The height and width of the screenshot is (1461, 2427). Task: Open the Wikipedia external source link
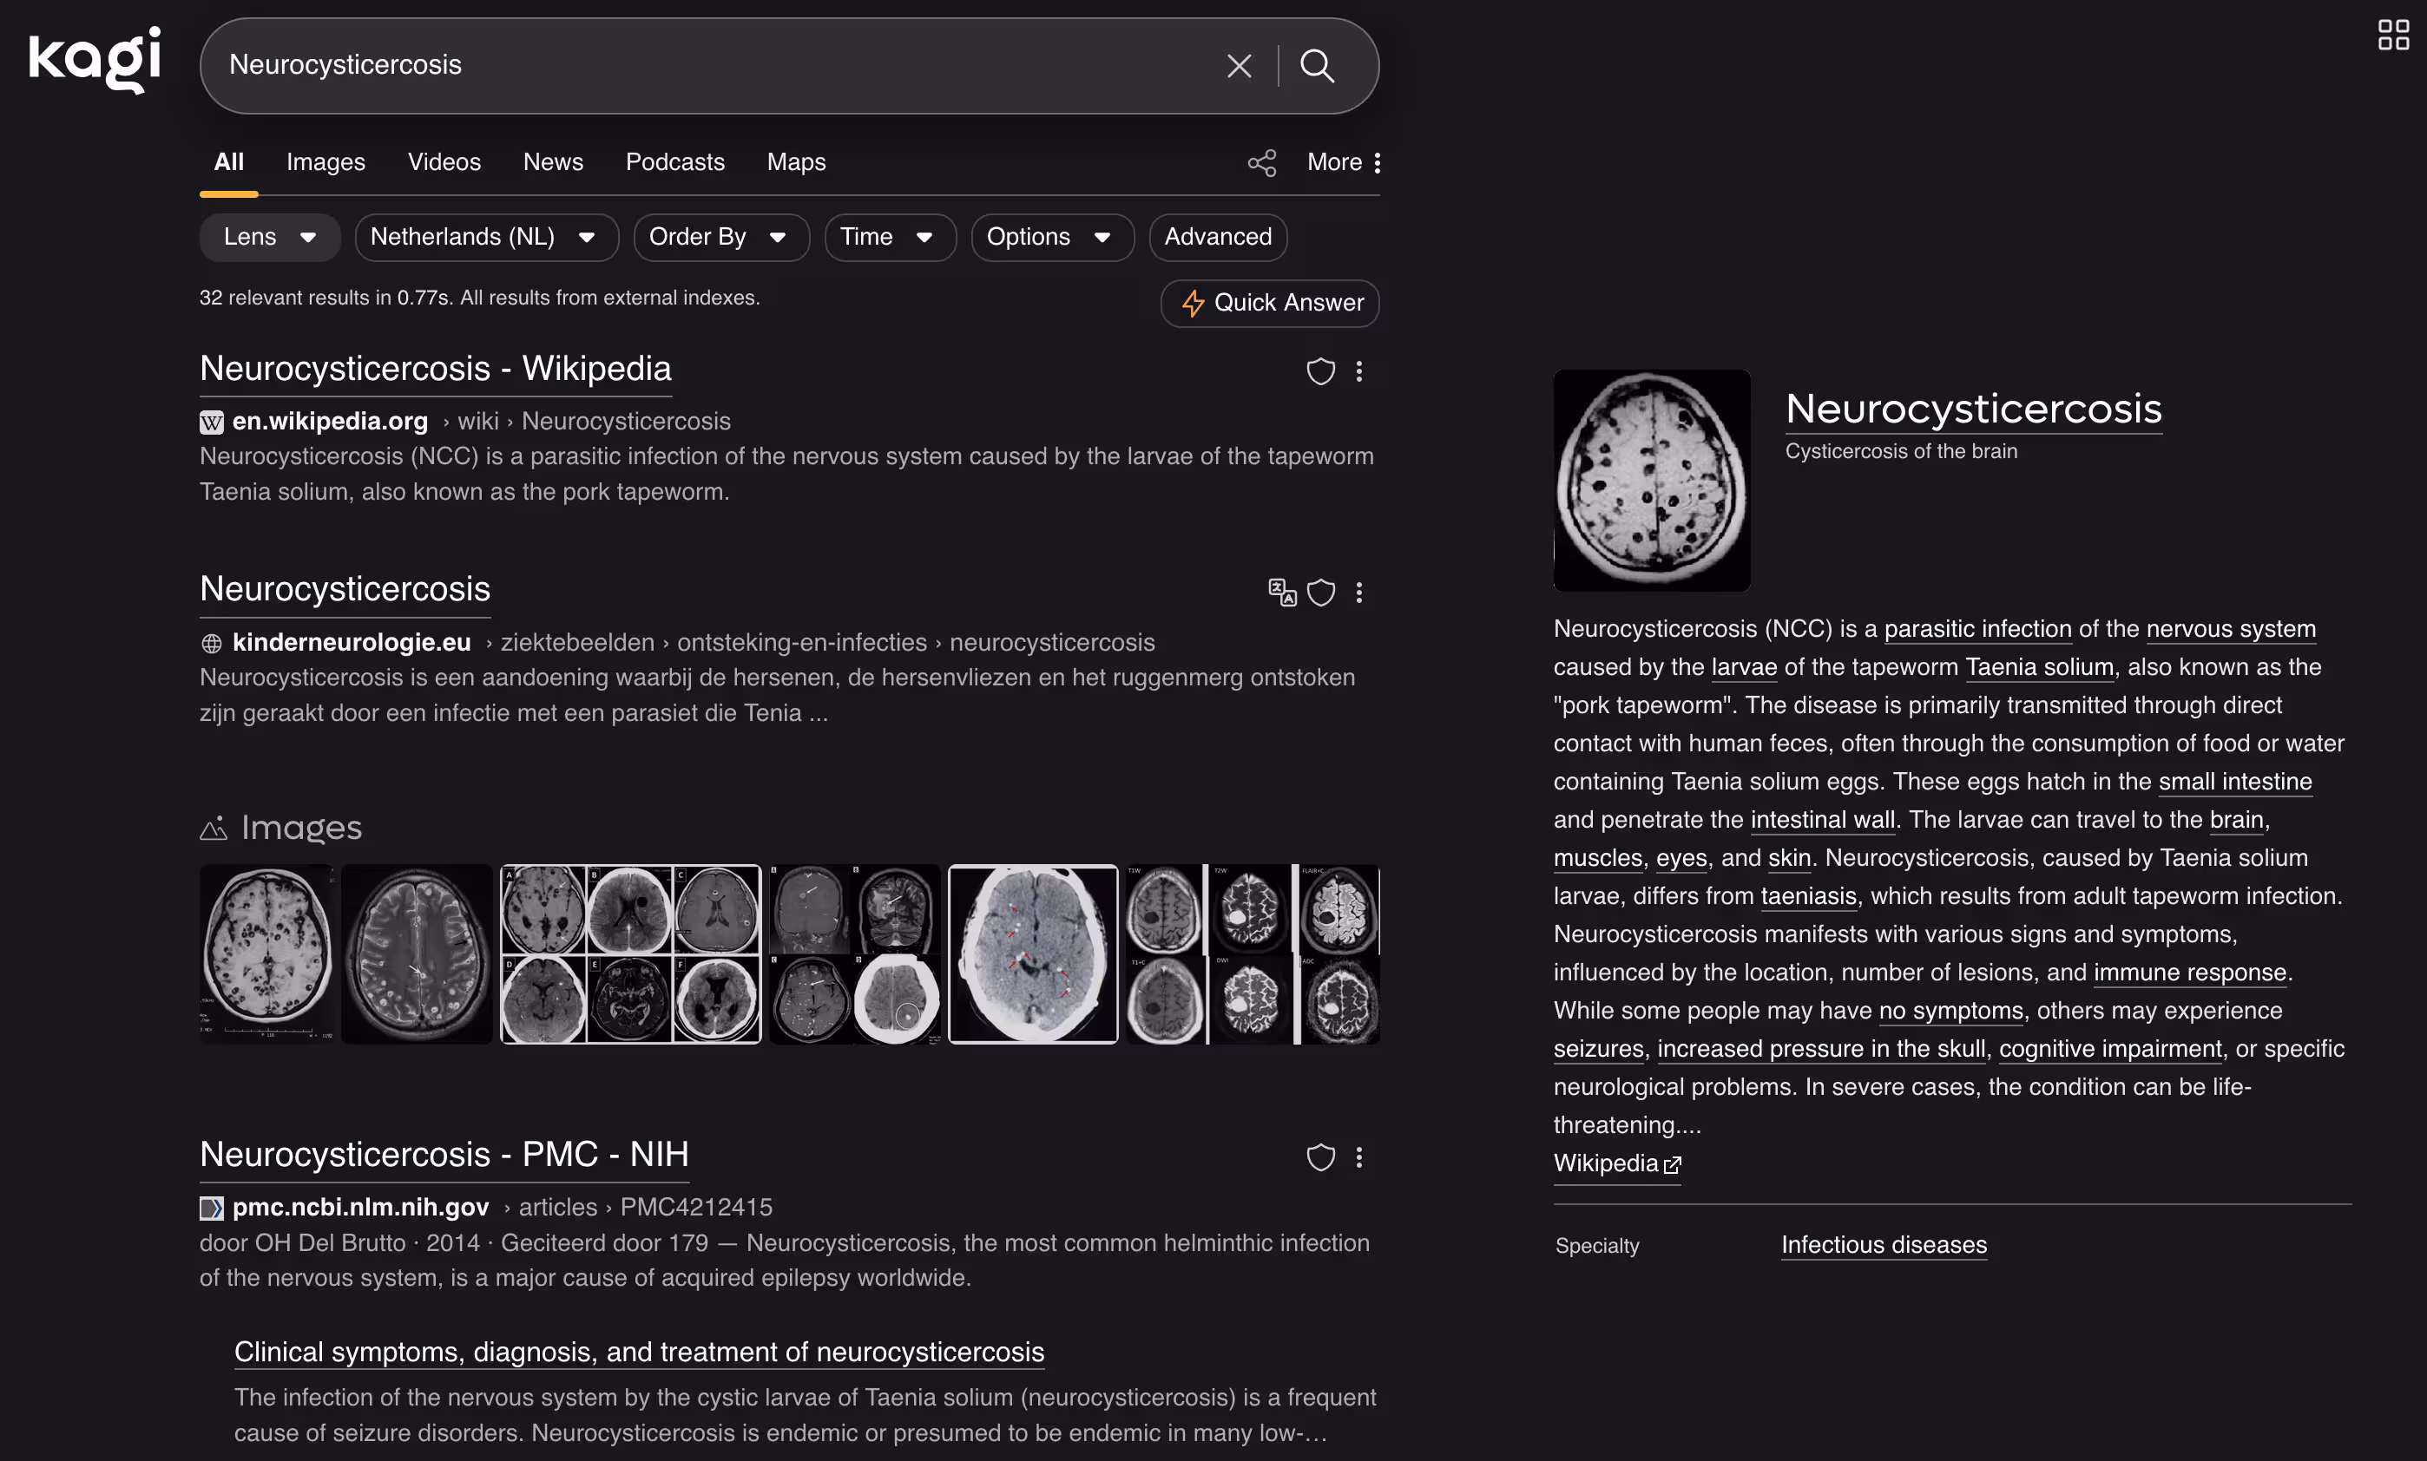tap(1617, 1163)
